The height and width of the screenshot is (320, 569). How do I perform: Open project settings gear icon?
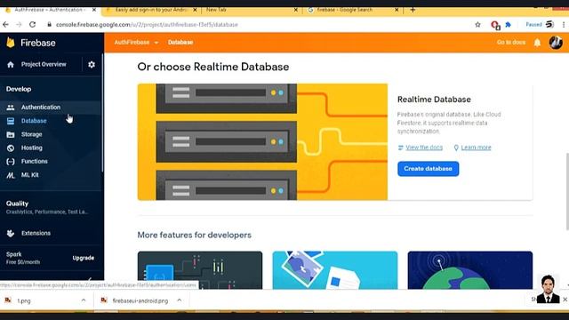[92, 64]
